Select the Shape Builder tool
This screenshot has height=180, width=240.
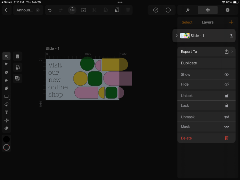[x=7, y=104]
